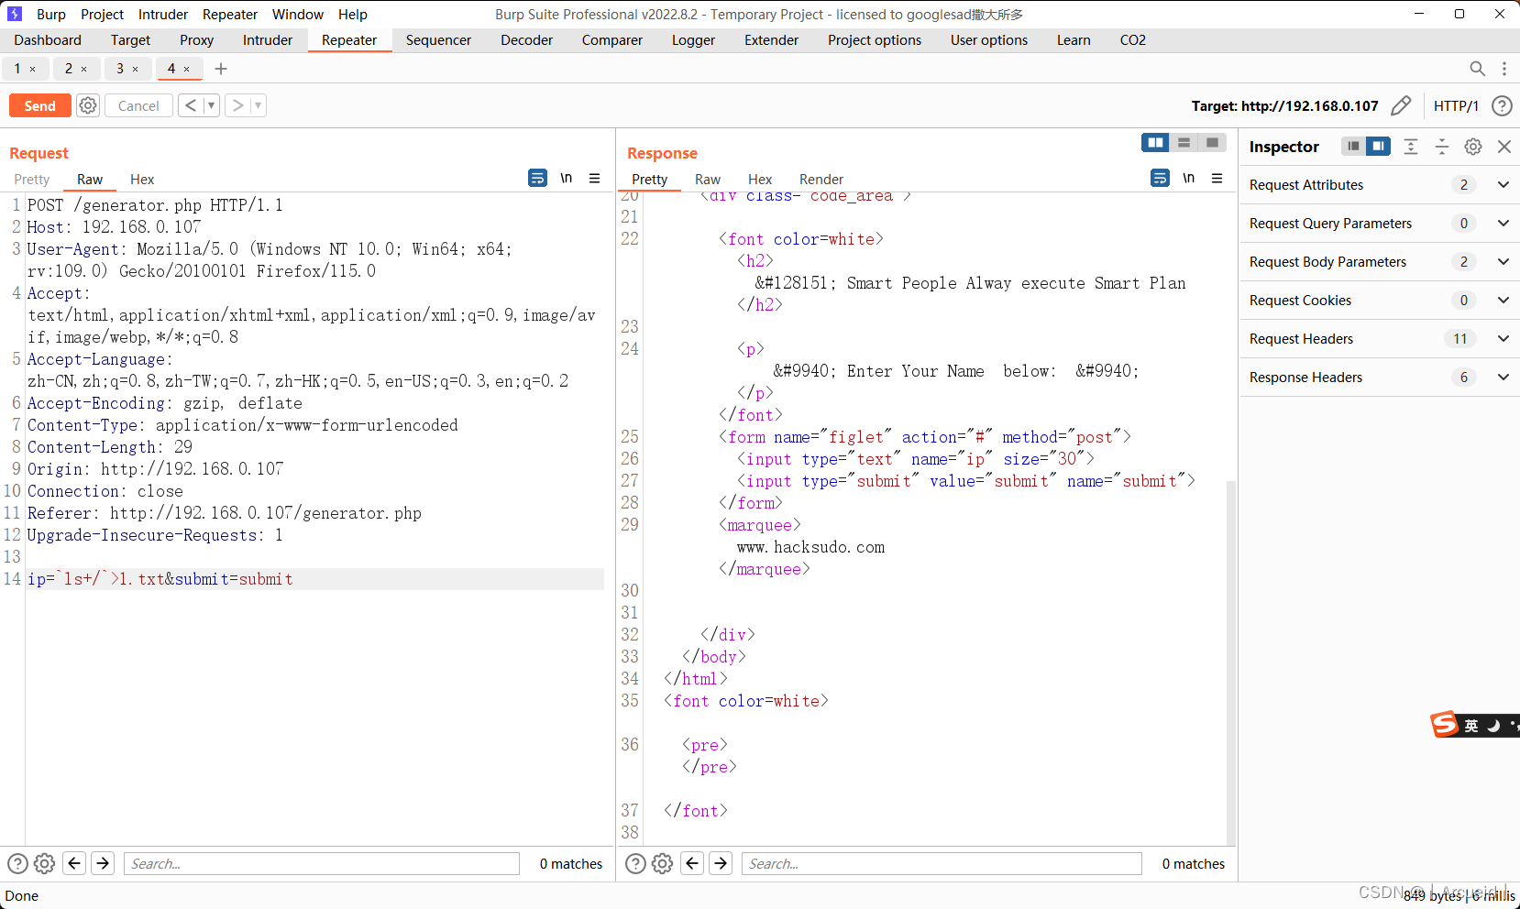Open the HTTP/1 help icon

point(1502,105)
